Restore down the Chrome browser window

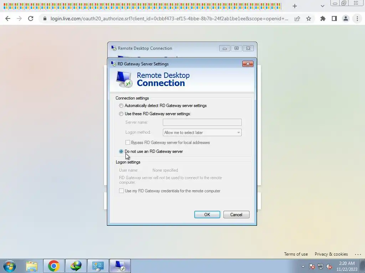click(x=344, y=3)
